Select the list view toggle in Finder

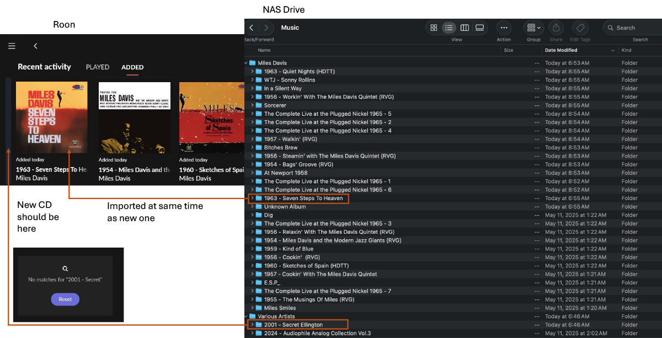point(449,28)
